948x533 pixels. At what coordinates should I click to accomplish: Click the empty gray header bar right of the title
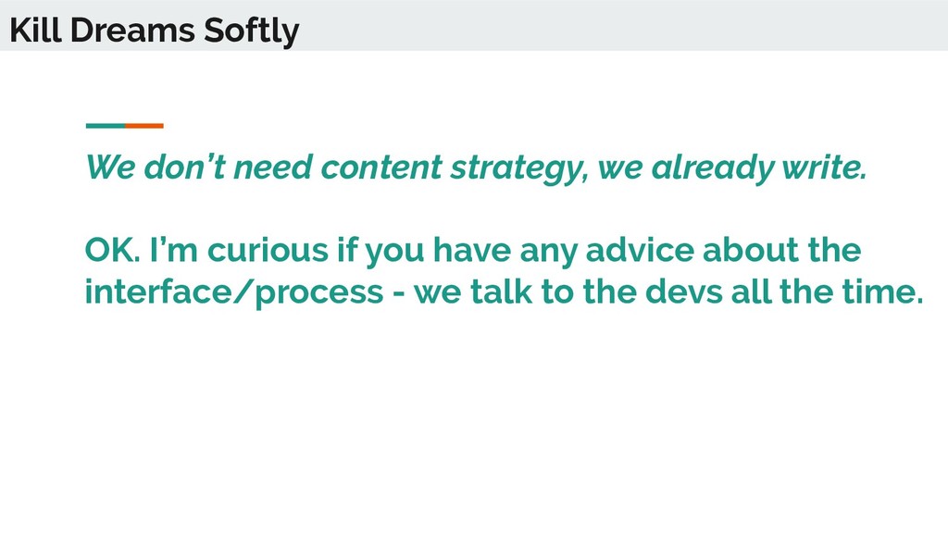coord(623,25)
